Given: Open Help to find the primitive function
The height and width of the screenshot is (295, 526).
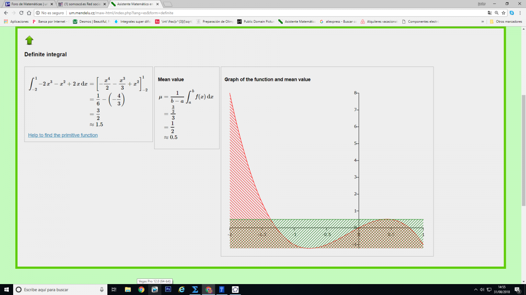Looking at the screenshot, I should point(63,135).
